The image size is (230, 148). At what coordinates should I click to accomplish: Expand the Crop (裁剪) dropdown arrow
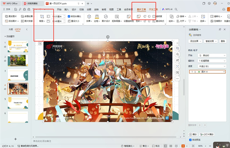coord(44,21)
